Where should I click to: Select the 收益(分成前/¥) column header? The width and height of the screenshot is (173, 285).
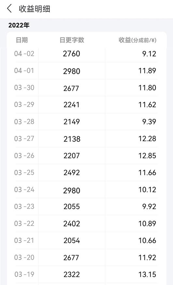137,40
